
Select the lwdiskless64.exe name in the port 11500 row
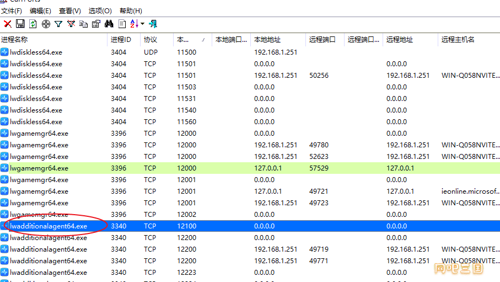pos(36,52)
